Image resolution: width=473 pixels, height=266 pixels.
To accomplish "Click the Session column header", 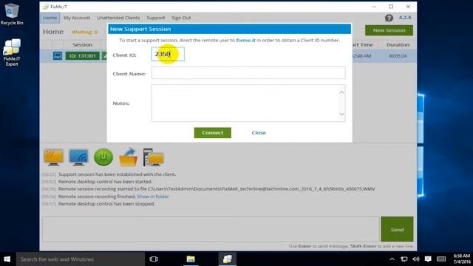I will tap(82, 44).
